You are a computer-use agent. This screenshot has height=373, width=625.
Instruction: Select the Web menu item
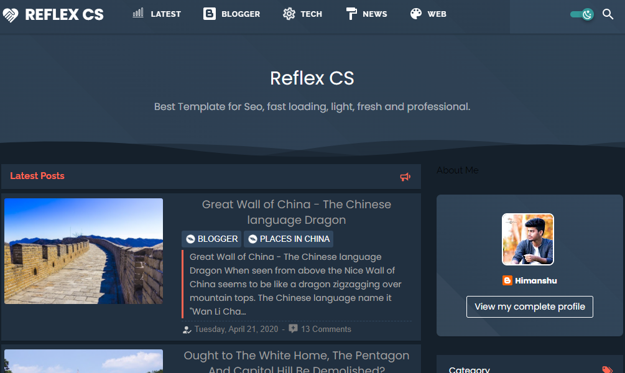click(428, 14)
